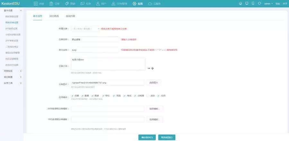Click the 确定保存(O) button
289x141 pixels.
[147, 137]
